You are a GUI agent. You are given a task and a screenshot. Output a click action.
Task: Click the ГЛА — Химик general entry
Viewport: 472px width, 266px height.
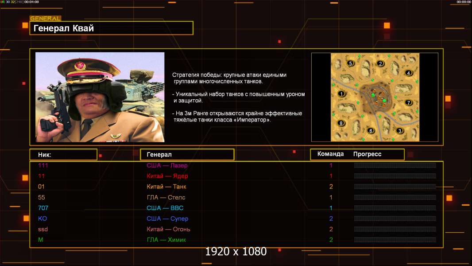point(166,240)
